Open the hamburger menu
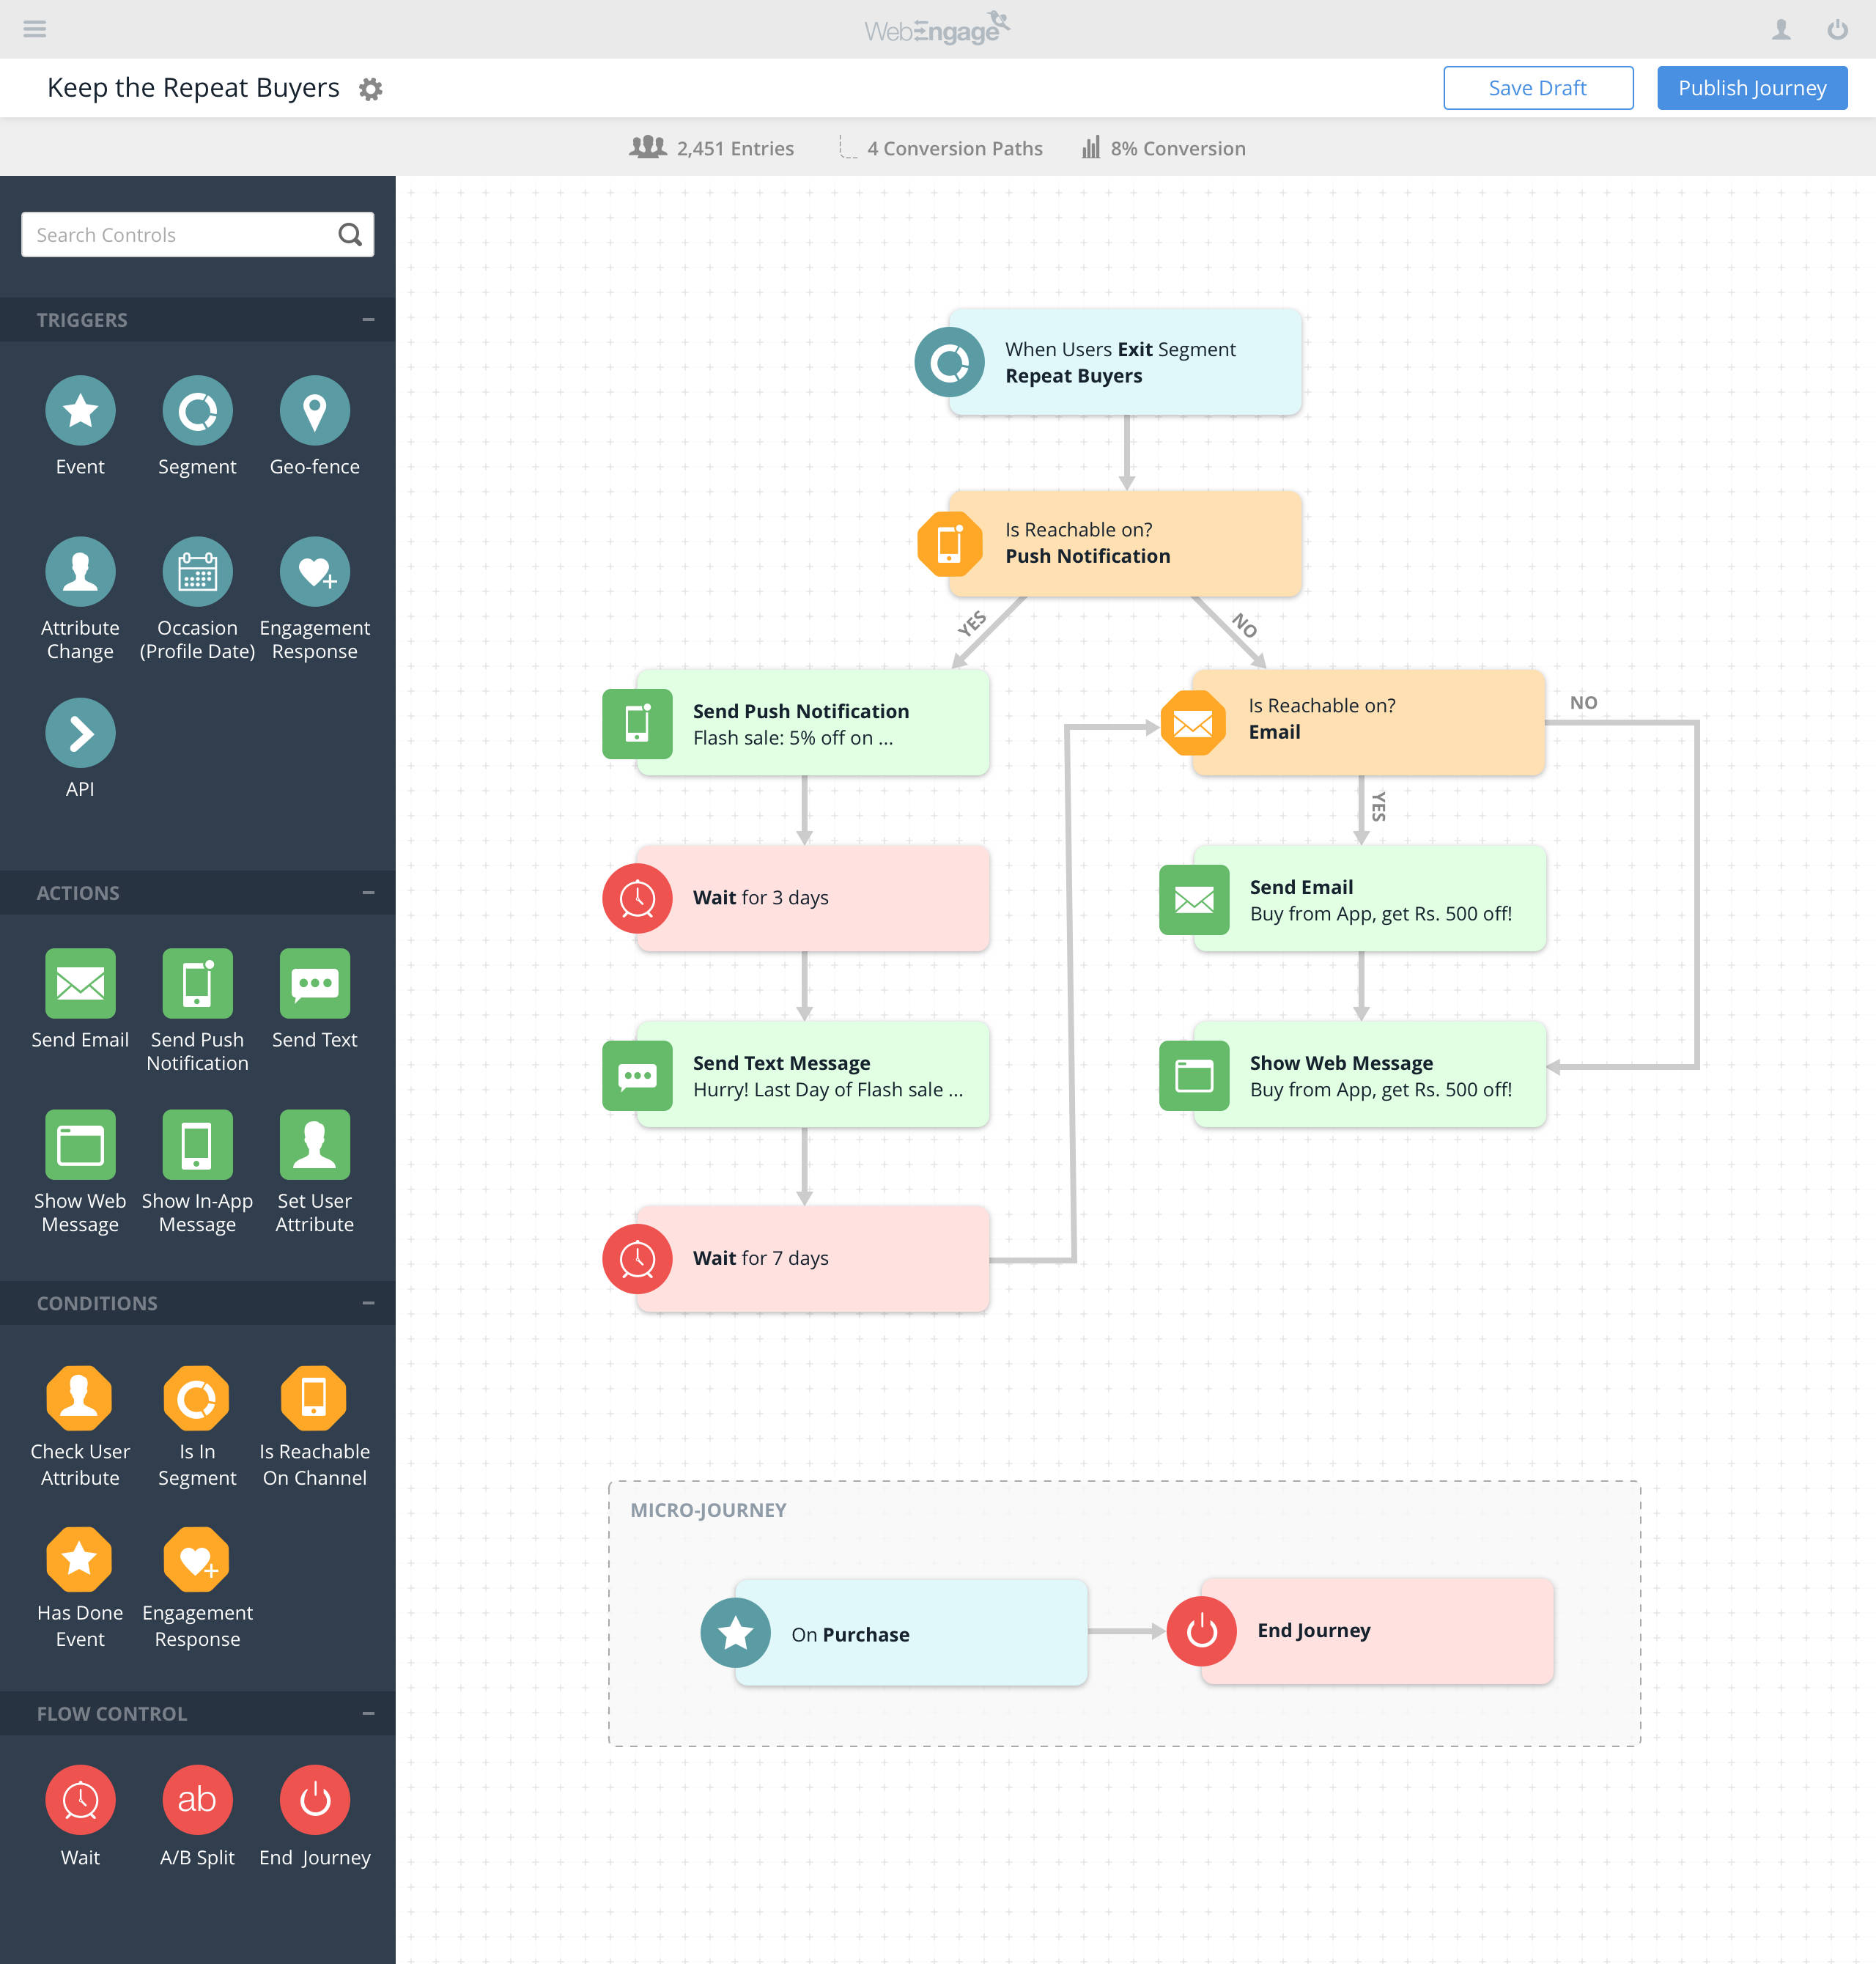 35,29
